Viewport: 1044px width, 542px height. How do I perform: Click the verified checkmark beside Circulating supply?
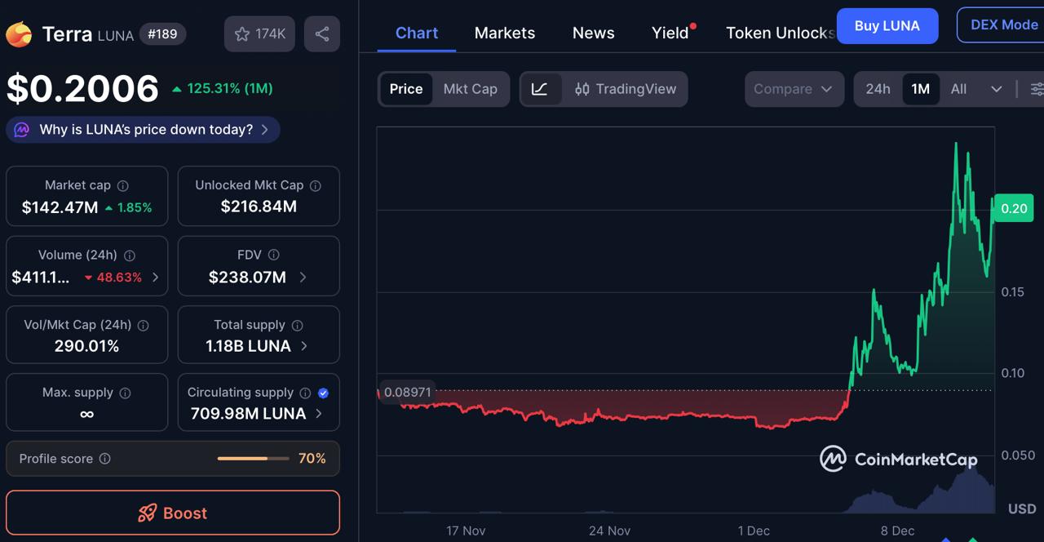(323, 393)
